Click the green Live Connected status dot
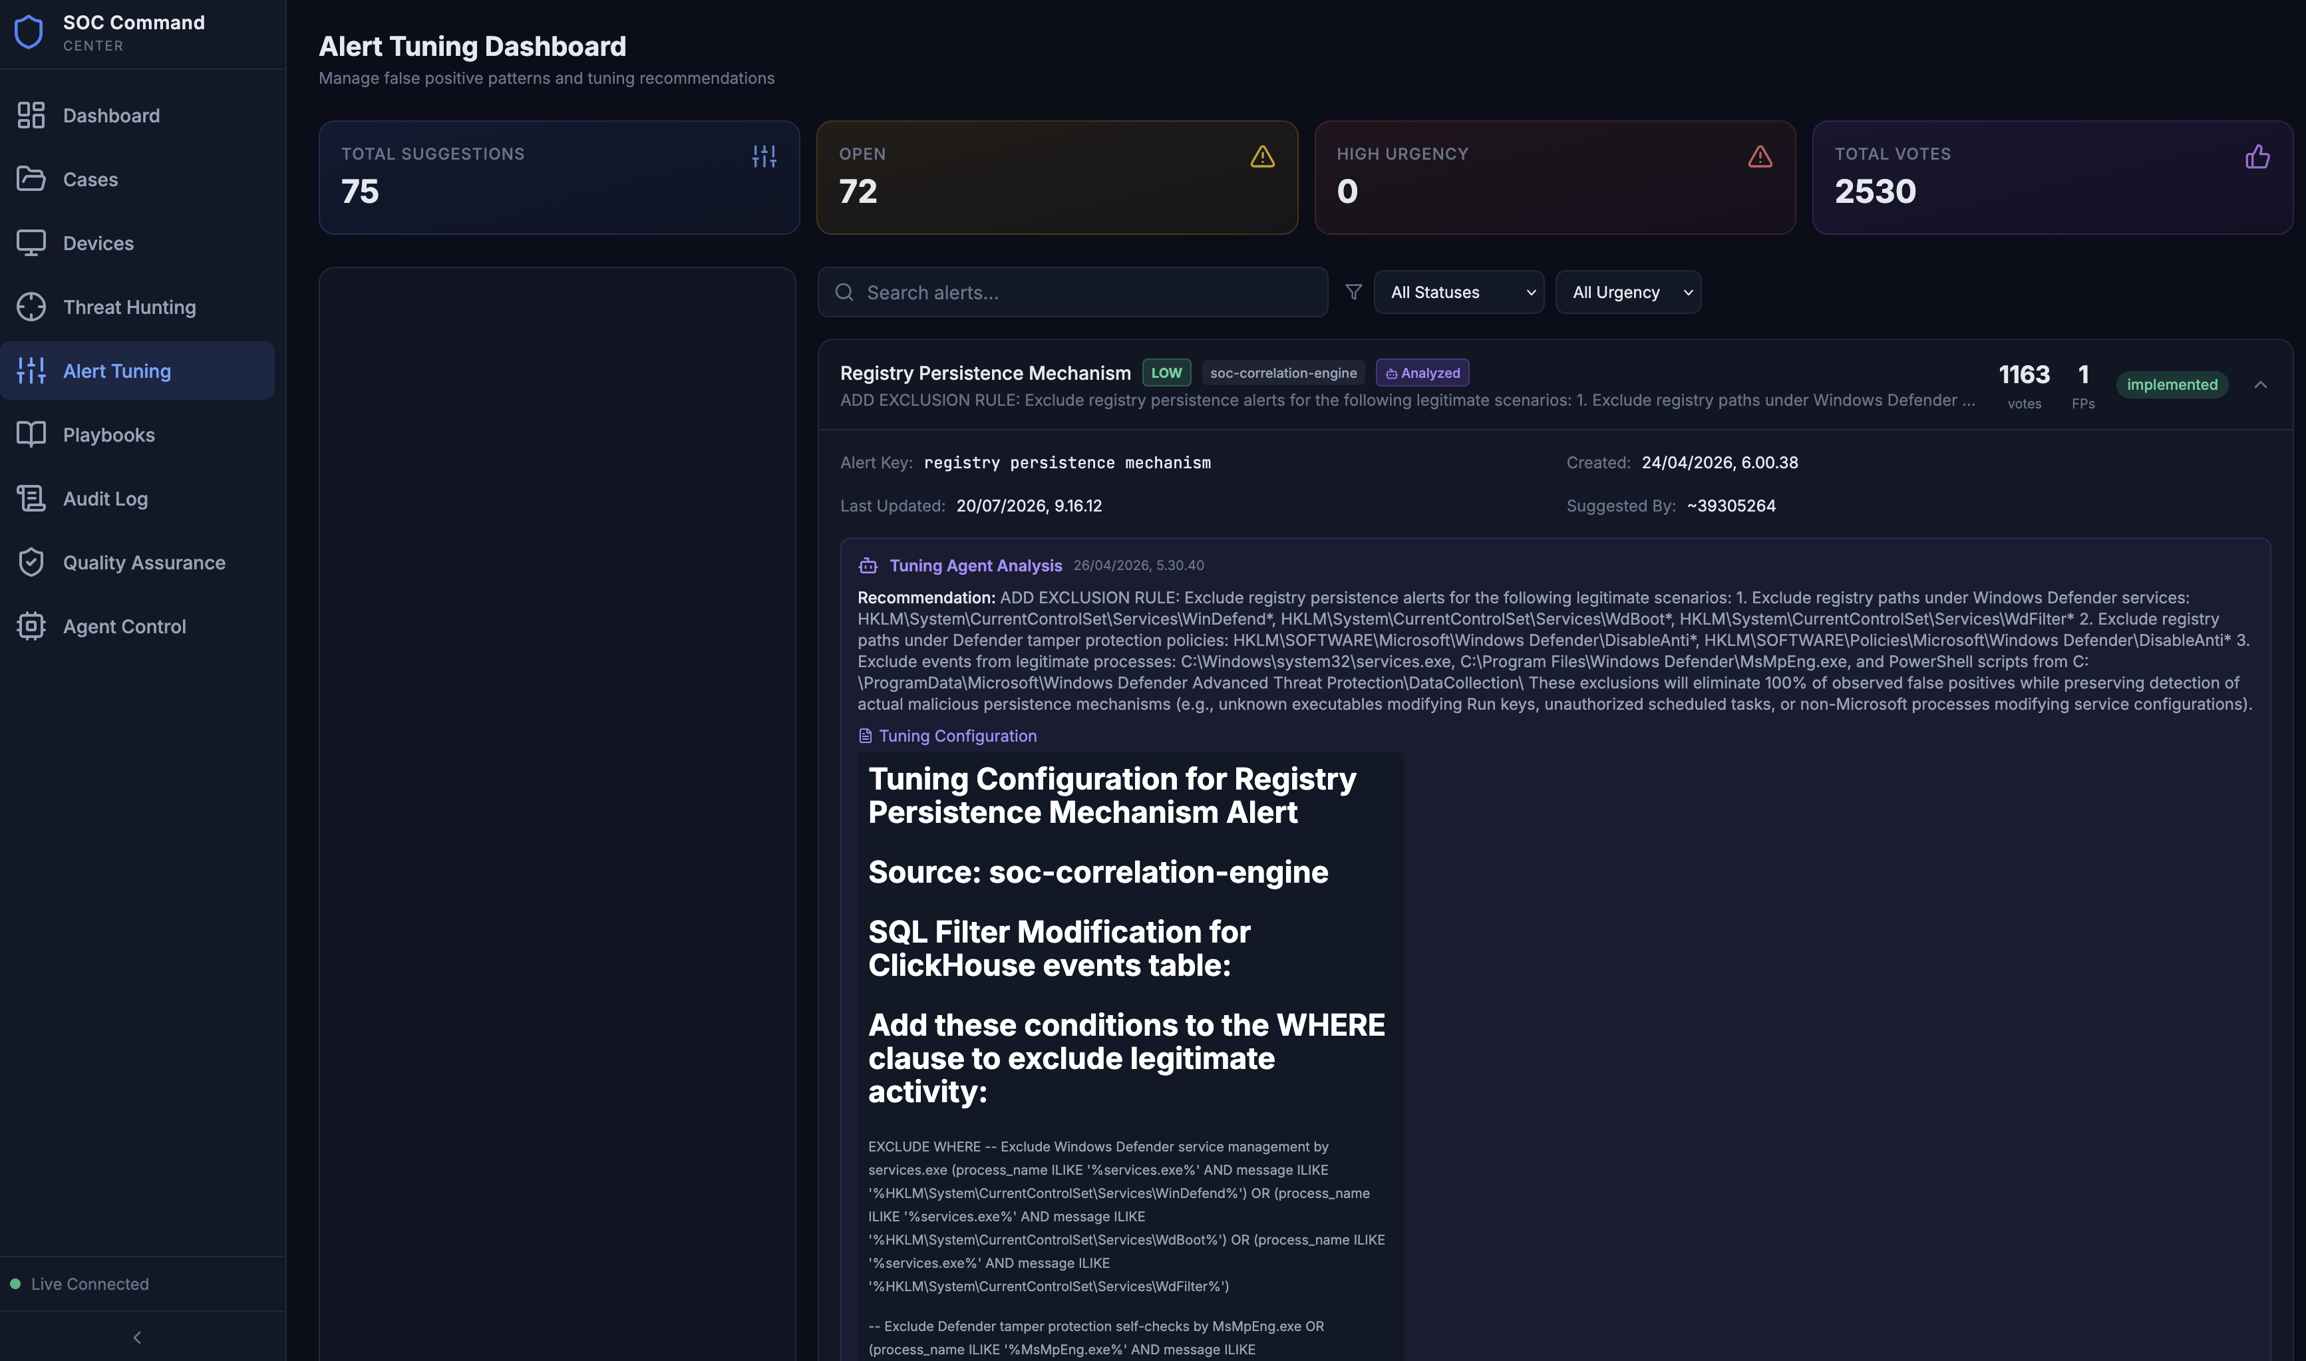The height and width of the screenshot is (1361, 2306). pyautogui.click(x=15, y=1284)
